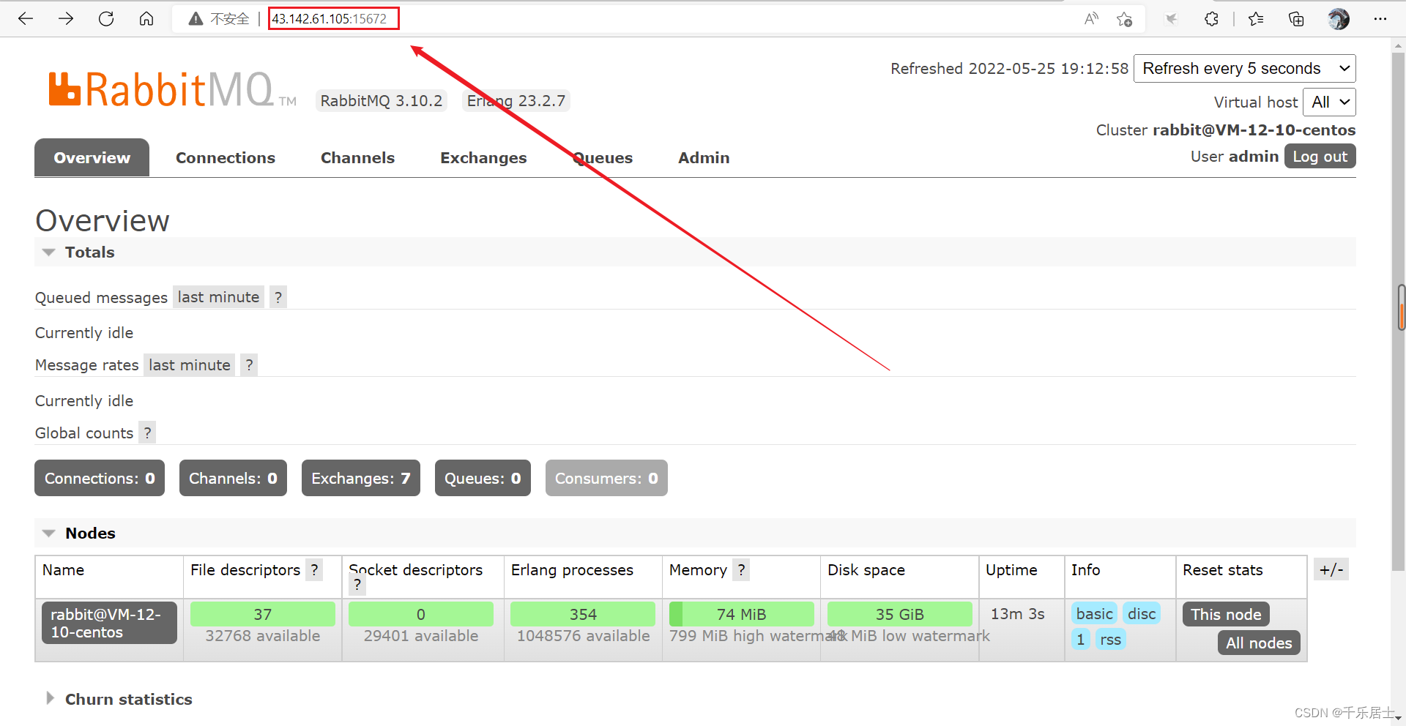Viewport: 1406px width, 726px height.
Task: Switch to the Admin tab
Action: click(x=704, y=157)
